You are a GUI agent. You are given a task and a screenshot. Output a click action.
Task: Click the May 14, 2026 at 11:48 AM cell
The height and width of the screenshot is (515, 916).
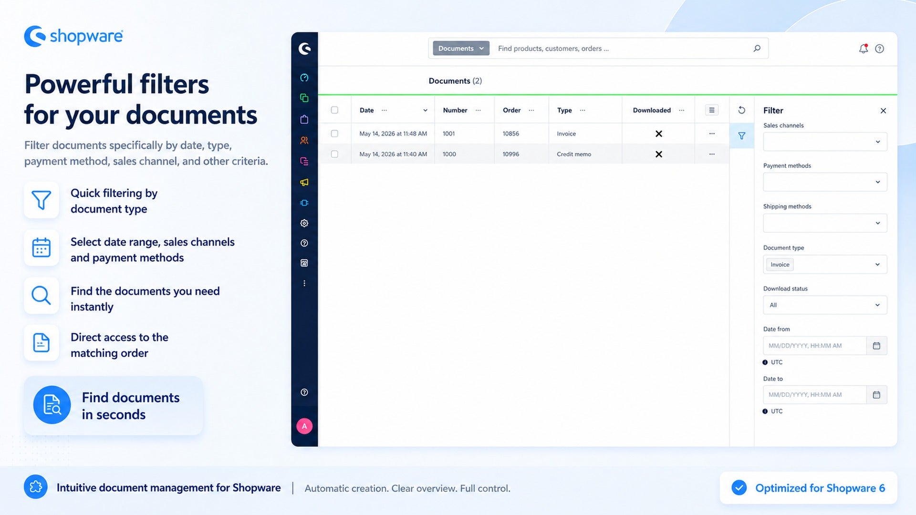[x=393, y=134]
